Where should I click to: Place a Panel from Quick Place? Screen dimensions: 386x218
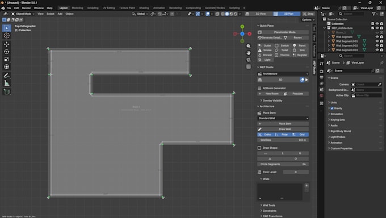(300, 45)
